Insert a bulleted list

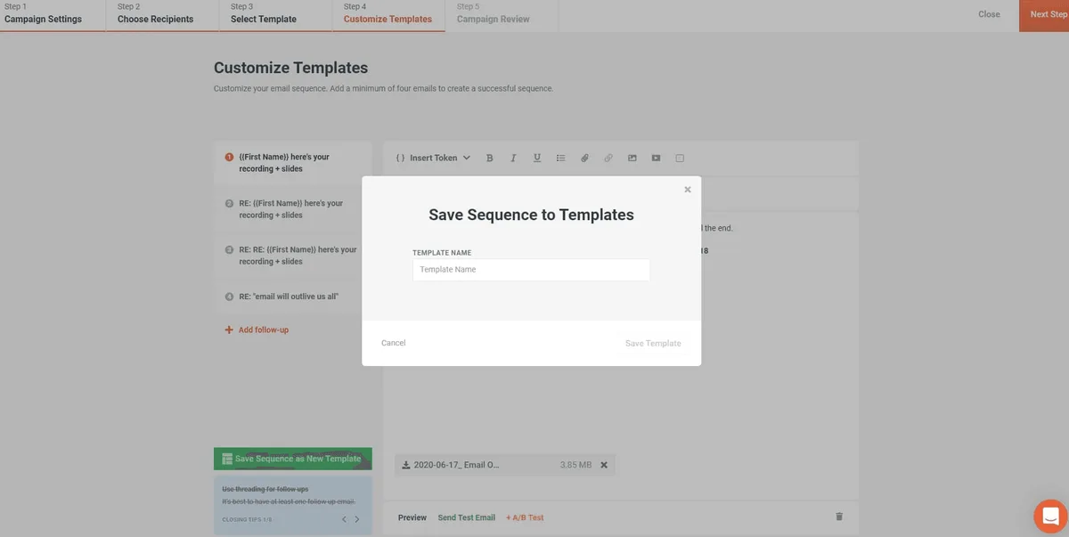click(x=560, y=158)
